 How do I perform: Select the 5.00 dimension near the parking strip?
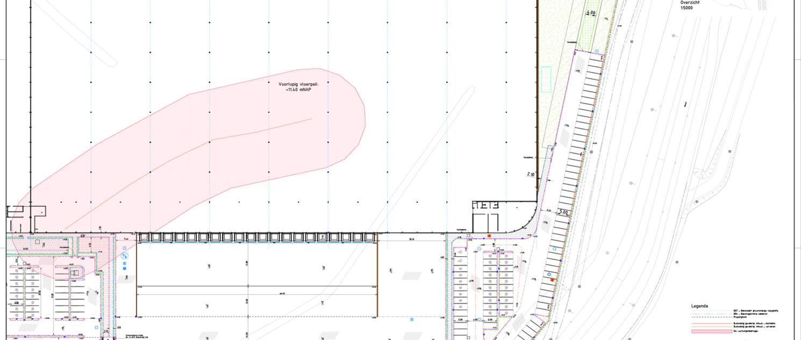(x=563, y=212)
